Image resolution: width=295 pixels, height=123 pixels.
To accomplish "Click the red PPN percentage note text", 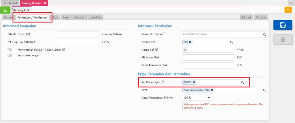I will click(x=224, y=106).
